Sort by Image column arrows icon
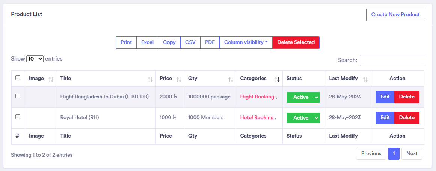Image resolution: width=436 pixels, height=171 pixels. click(51, 79)
